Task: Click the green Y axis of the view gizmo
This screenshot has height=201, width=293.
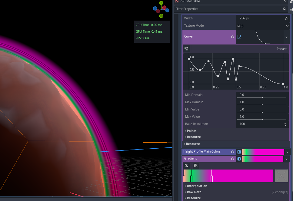Action: tap(161, 3)
